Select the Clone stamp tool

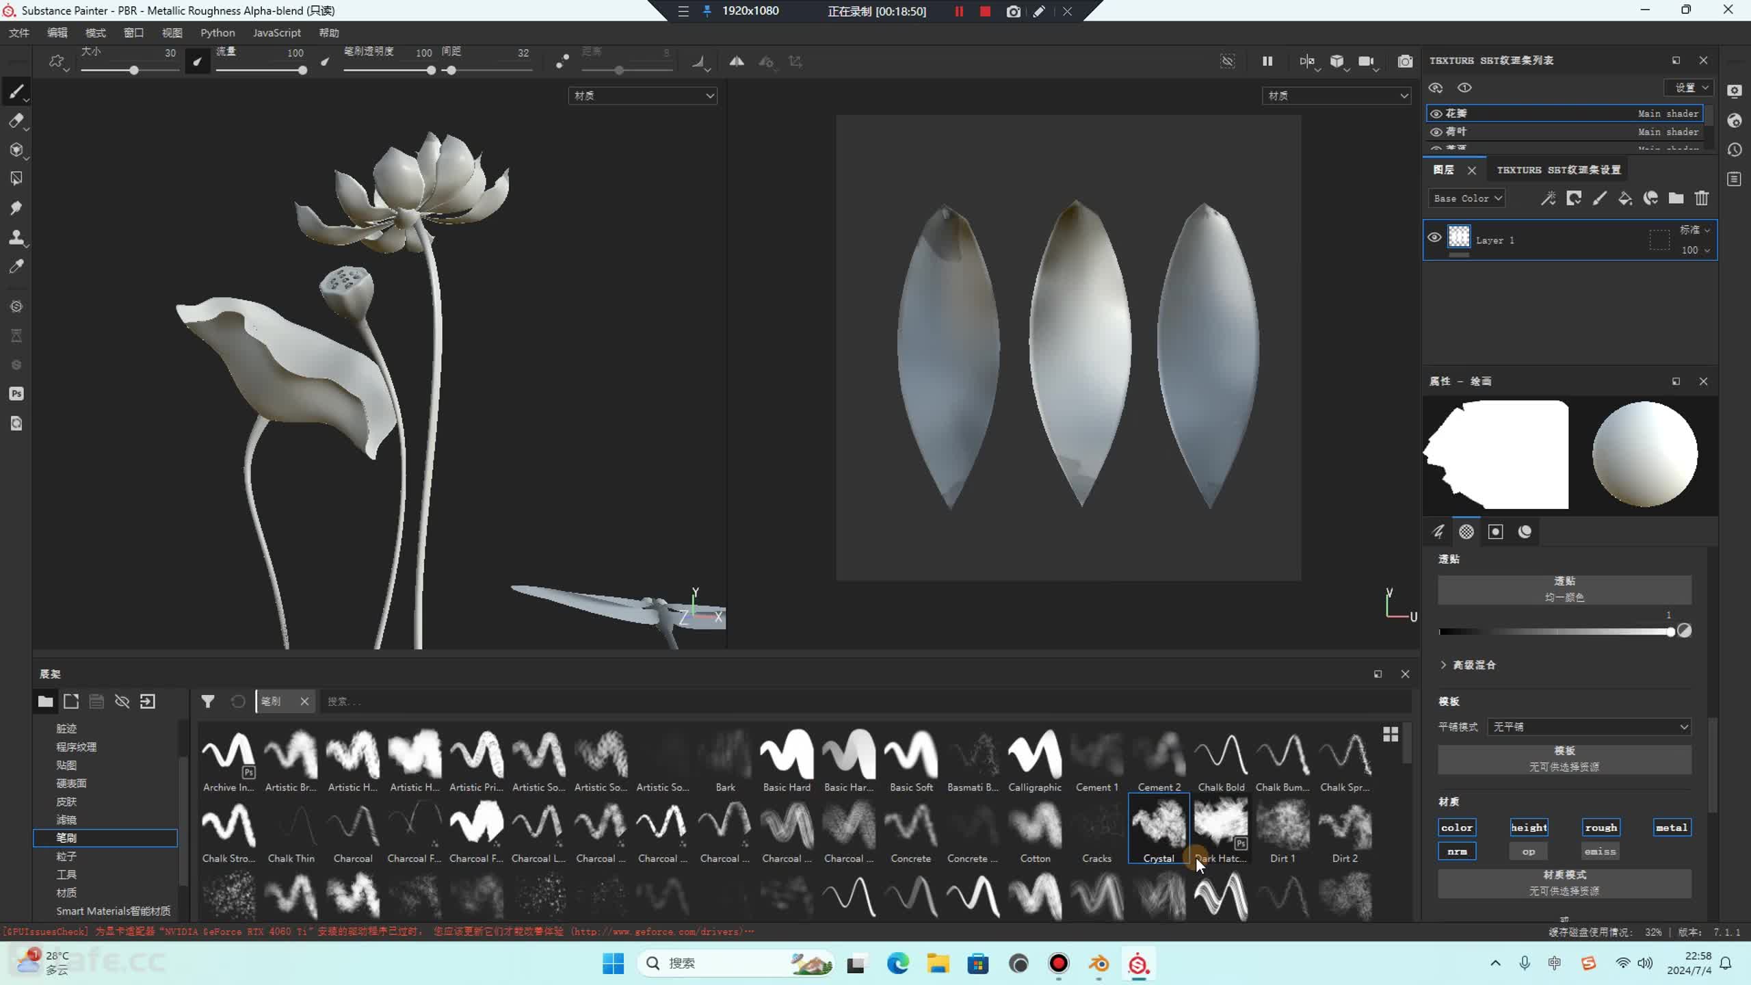pos(16,237)
